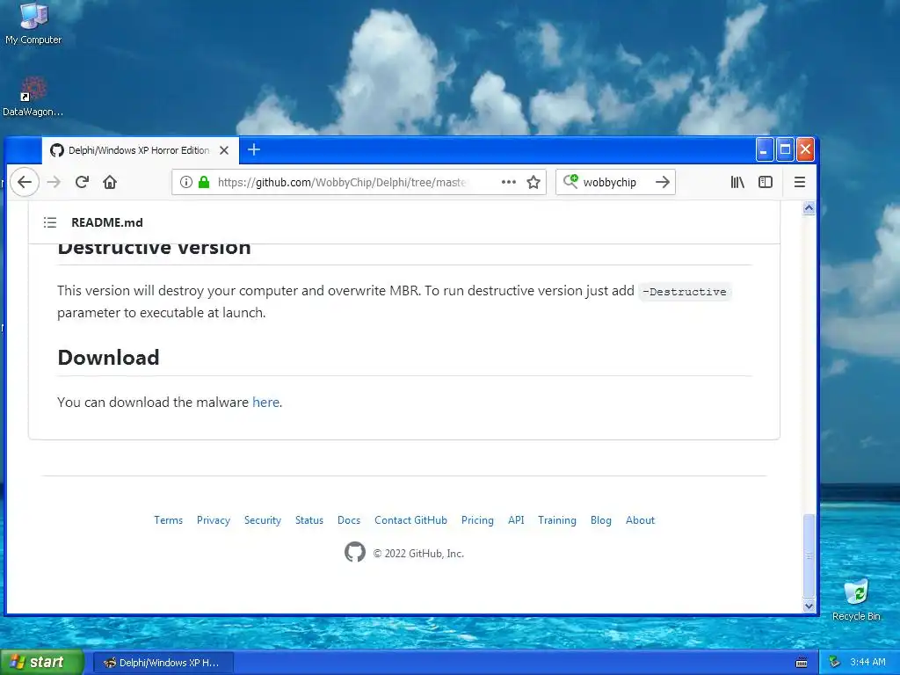The image size is (900, 675).
Task: Open the Privacy footer link
Action: coord(214,520)
